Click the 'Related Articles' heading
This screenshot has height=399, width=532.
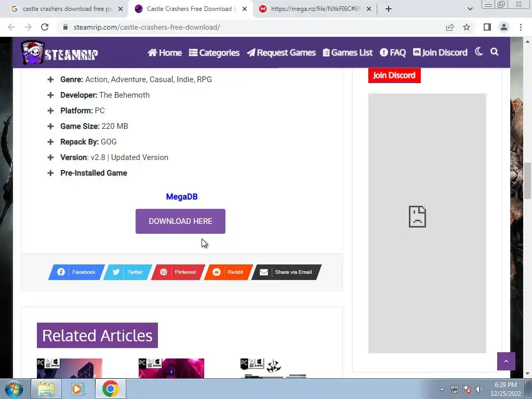pyautogui.click(x=97, y=335)
